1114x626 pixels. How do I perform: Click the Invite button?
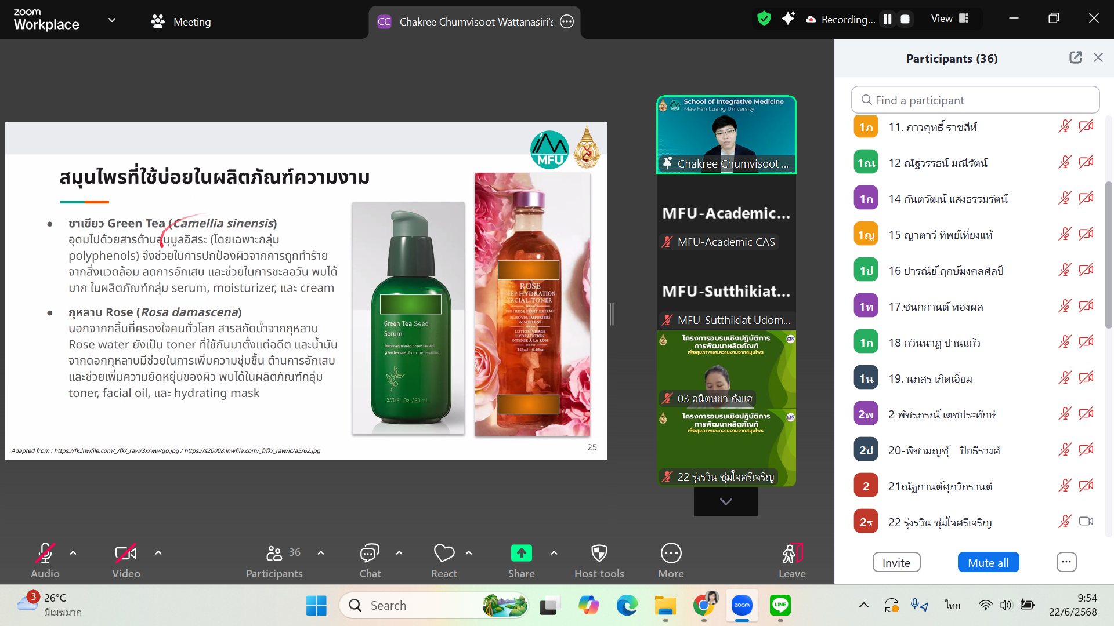[x=896, y=562]
